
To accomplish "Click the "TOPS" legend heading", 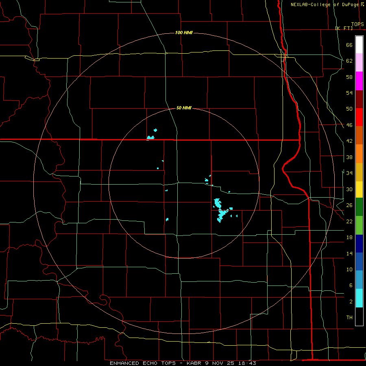I will pyautogui.click(x=357, y=24).
